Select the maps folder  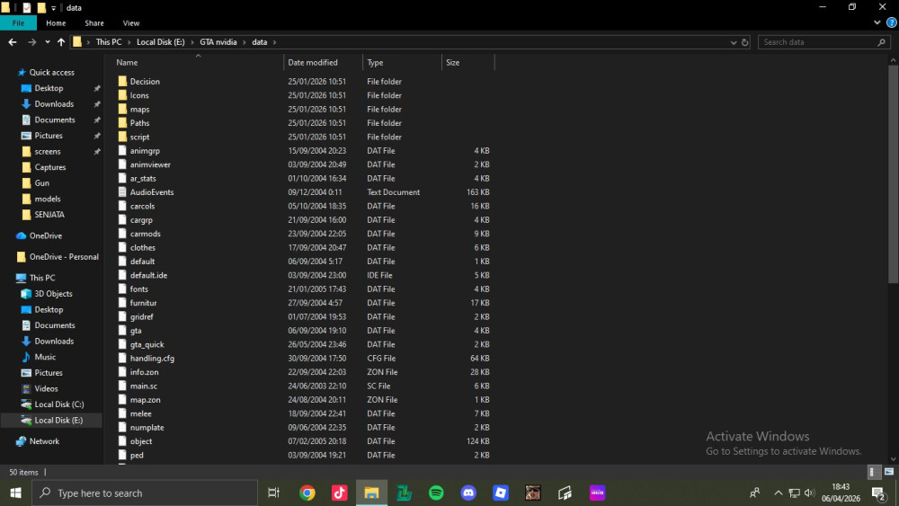[x=139, y=109]
